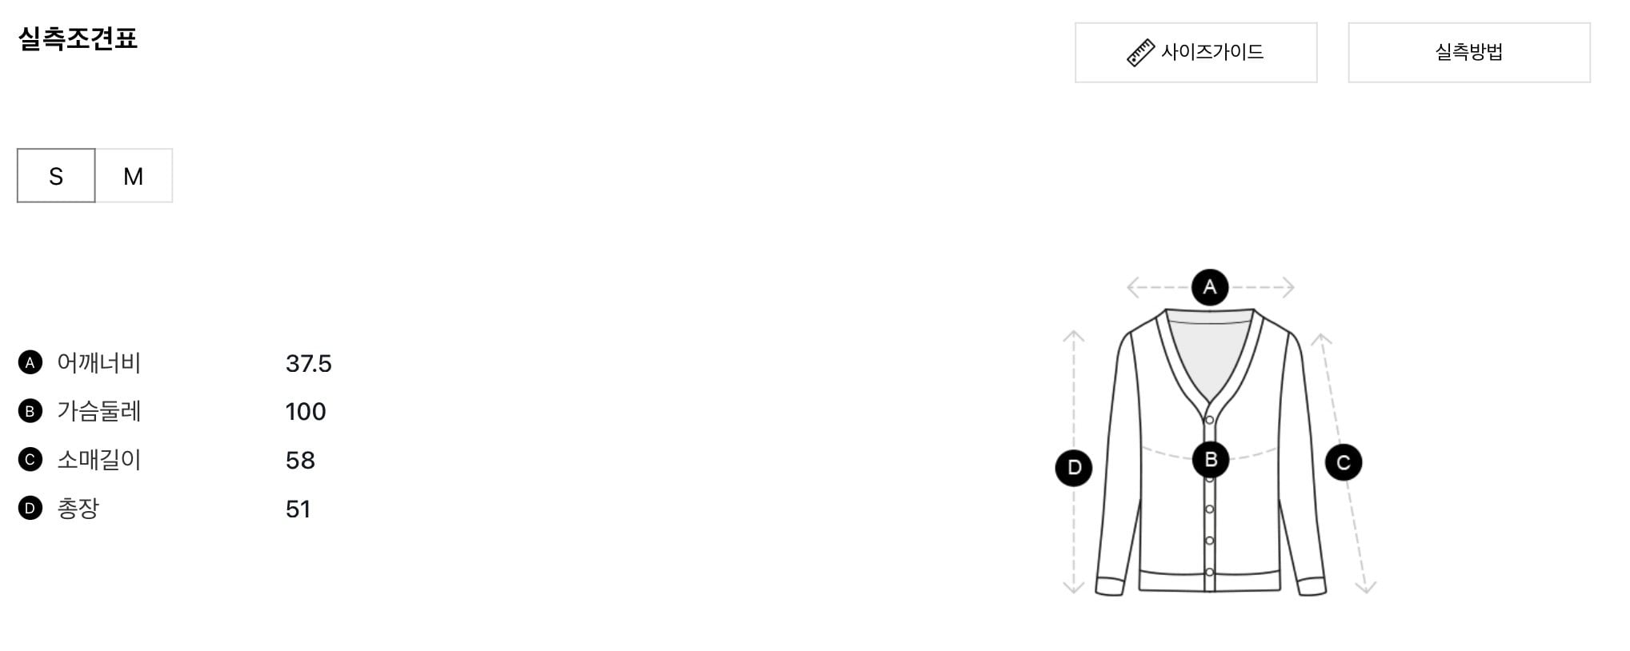The width and height of the screenshot is (1630, 651).
Task: Click the B bullet next to 가슴둘레
Action: click(x=30, y=411)
